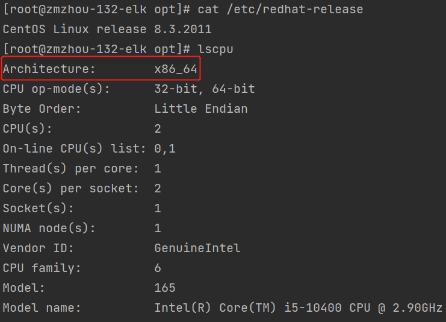Select the Little Endian value
The image size is (446, 322).
(201, 109)
